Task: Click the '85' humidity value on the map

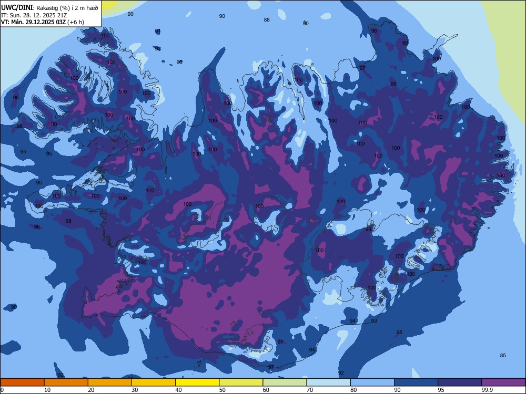Action: [x=503, y=356]
